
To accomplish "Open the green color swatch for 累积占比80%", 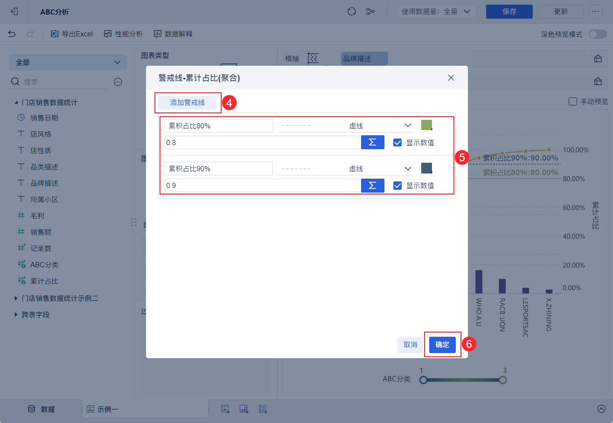I will [427, 125].
